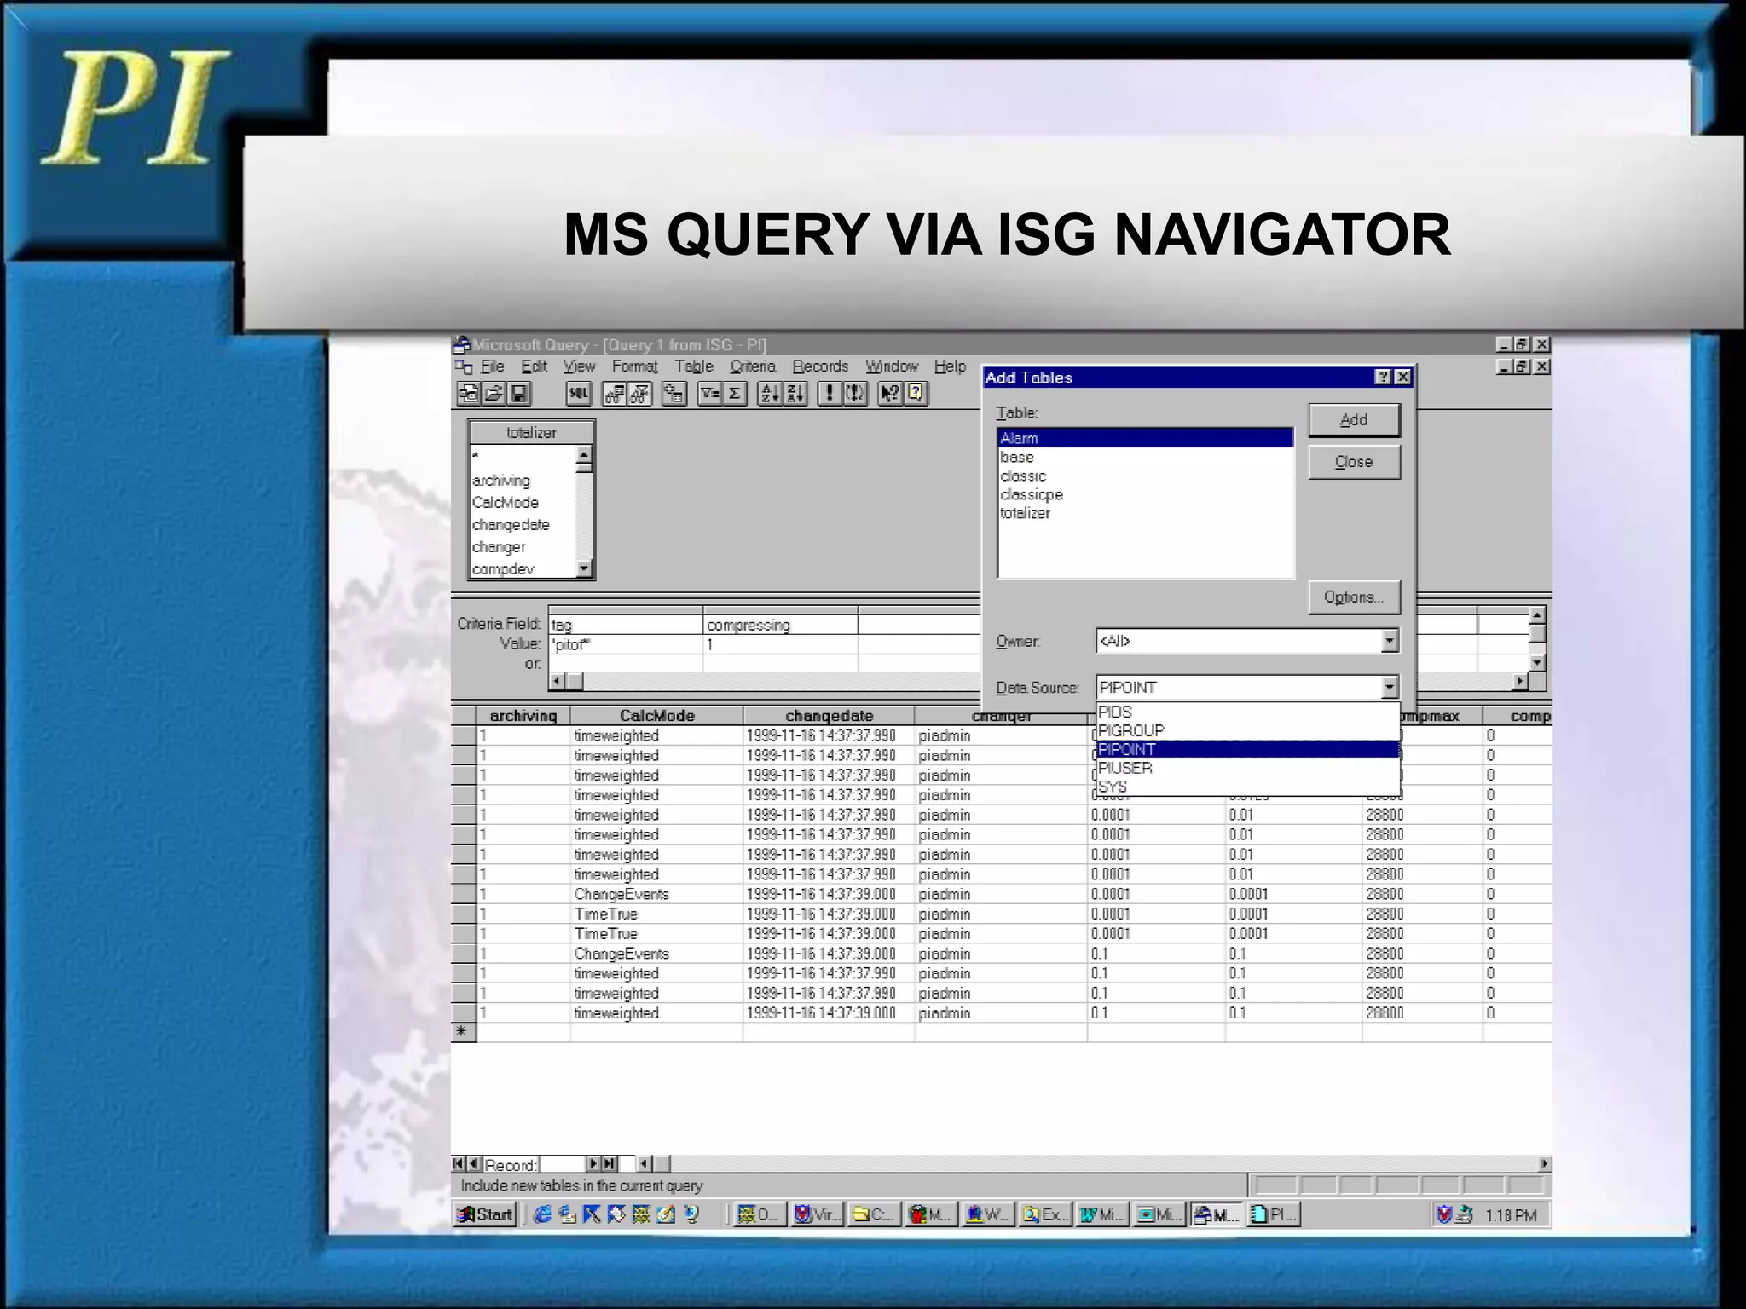Go to last record button

click(610, 1164)
